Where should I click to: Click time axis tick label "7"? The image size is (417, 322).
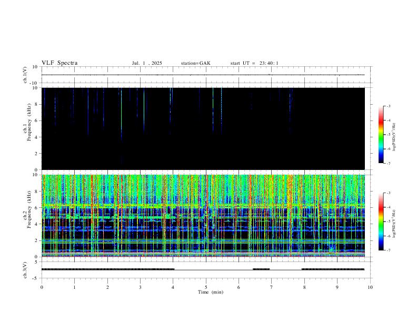272,287
